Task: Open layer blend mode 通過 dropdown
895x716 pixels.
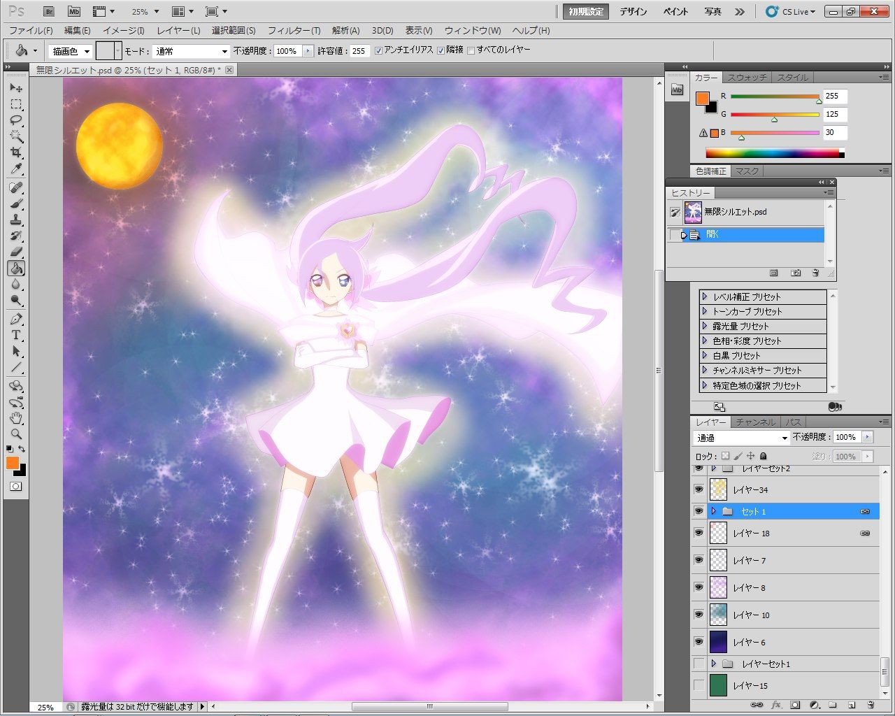Action: [x=741, y=438]
